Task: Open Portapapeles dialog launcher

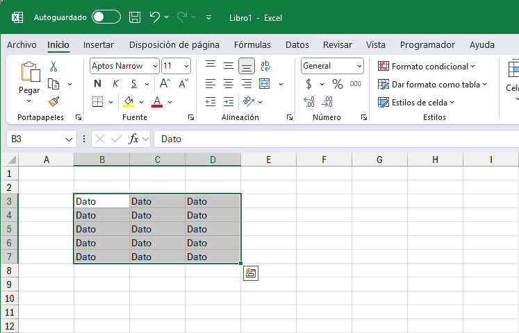Action: (x=79, y=117)
